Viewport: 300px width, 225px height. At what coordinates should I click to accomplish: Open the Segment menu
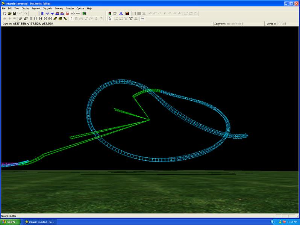(36, 8)
